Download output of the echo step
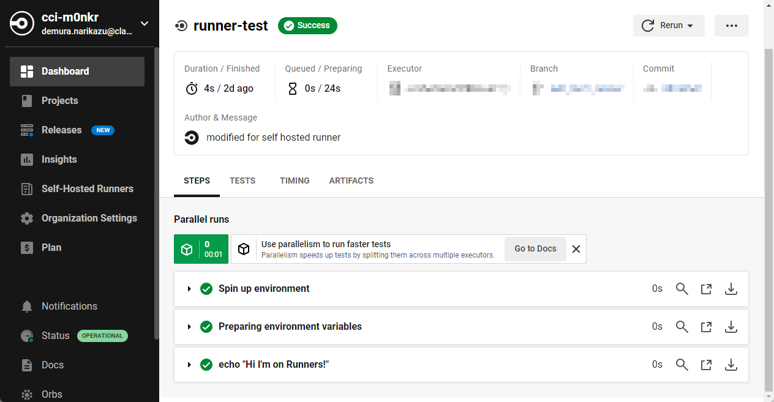774x402 pixels. (x=731, y=364)
